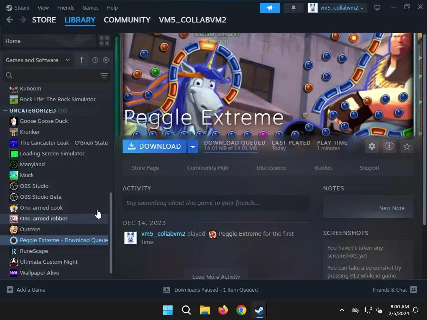The width and height of the screenshot is (427, 320).
Task: Click the RuneScape game icon
Action: (14, 251)
